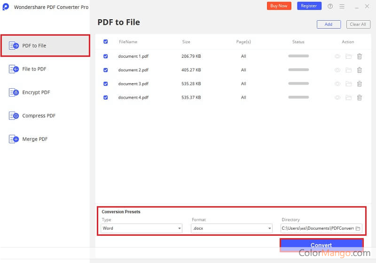Click the output Directory path field
This screenshot has height=263, width=376.
pyautogui.click(x=317, y=229)
